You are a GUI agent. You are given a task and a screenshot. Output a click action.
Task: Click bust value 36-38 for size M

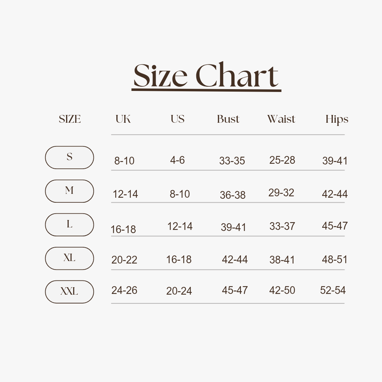click(232, 195)
